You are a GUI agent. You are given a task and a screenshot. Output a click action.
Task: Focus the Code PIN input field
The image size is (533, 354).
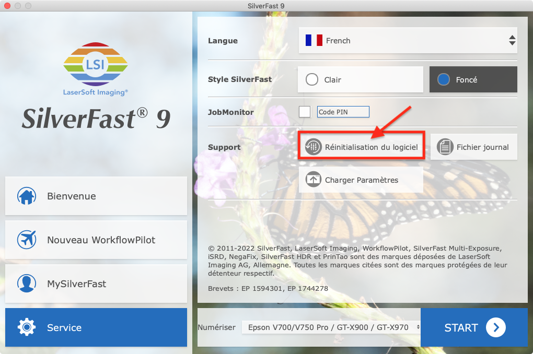(x=343, y=112)
